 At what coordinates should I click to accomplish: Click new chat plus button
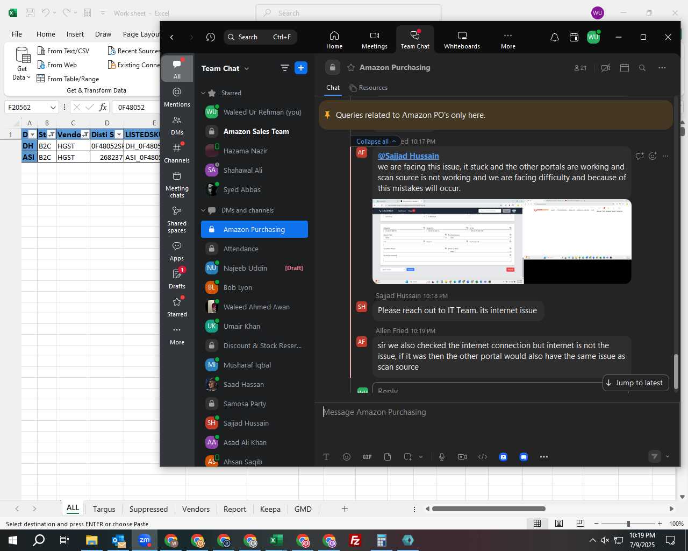pos(301,68)
